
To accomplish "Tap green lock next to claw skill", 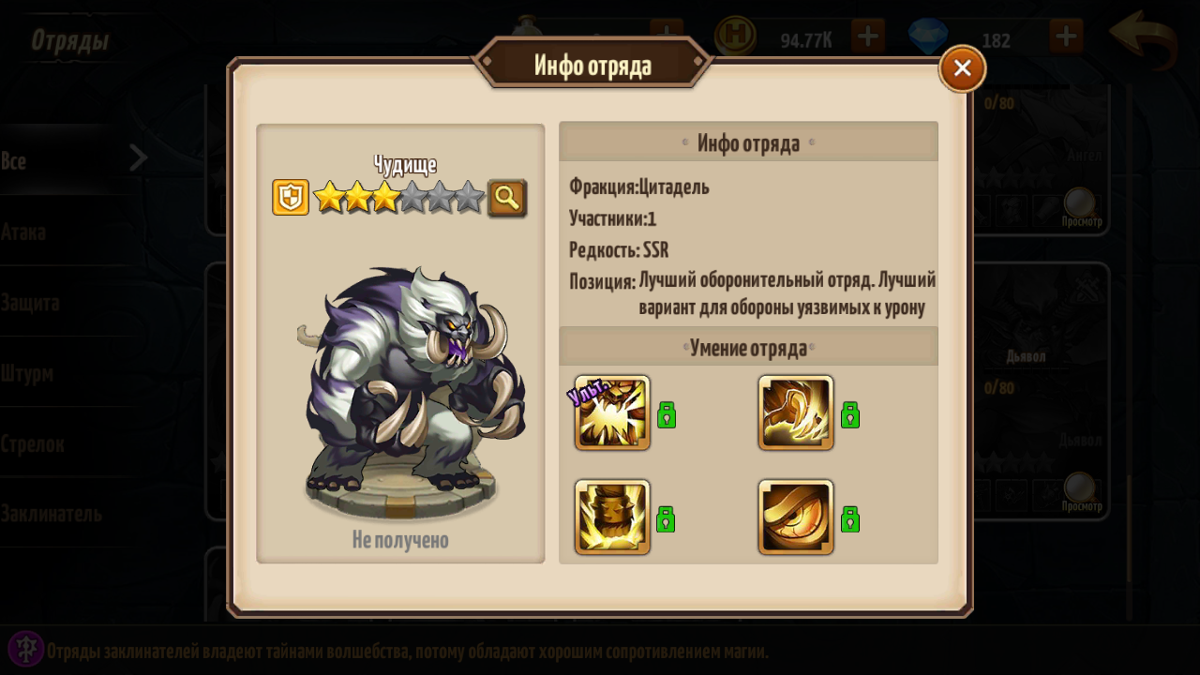I will (x=850, y=414).
